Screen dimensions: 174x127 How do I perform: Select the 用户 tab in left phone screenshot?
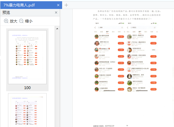coord(107,32)
